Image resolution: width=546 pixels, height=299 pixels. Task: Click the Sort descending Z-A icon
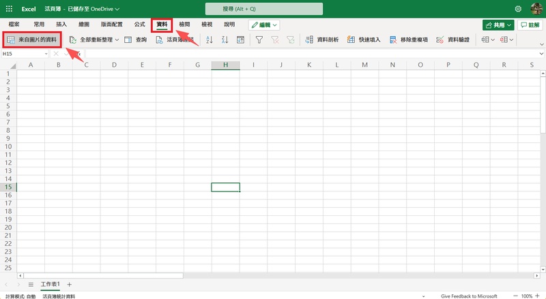click(x=225, y=40)
